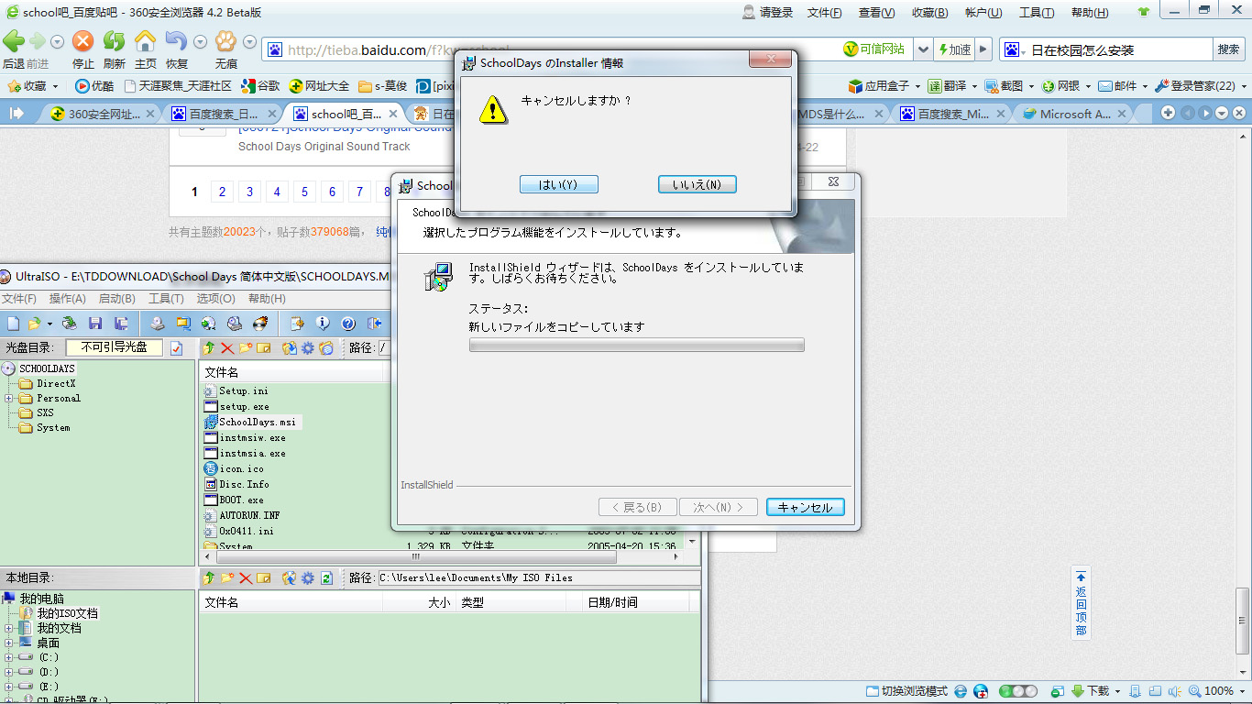The width and height of the screenshot is (1252, 704).
Task: Open the UltraISO 操作(A) menu
Action: pos(68,299)
